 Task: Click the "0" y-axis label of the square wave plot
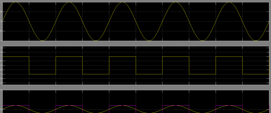tap(1, 65)
